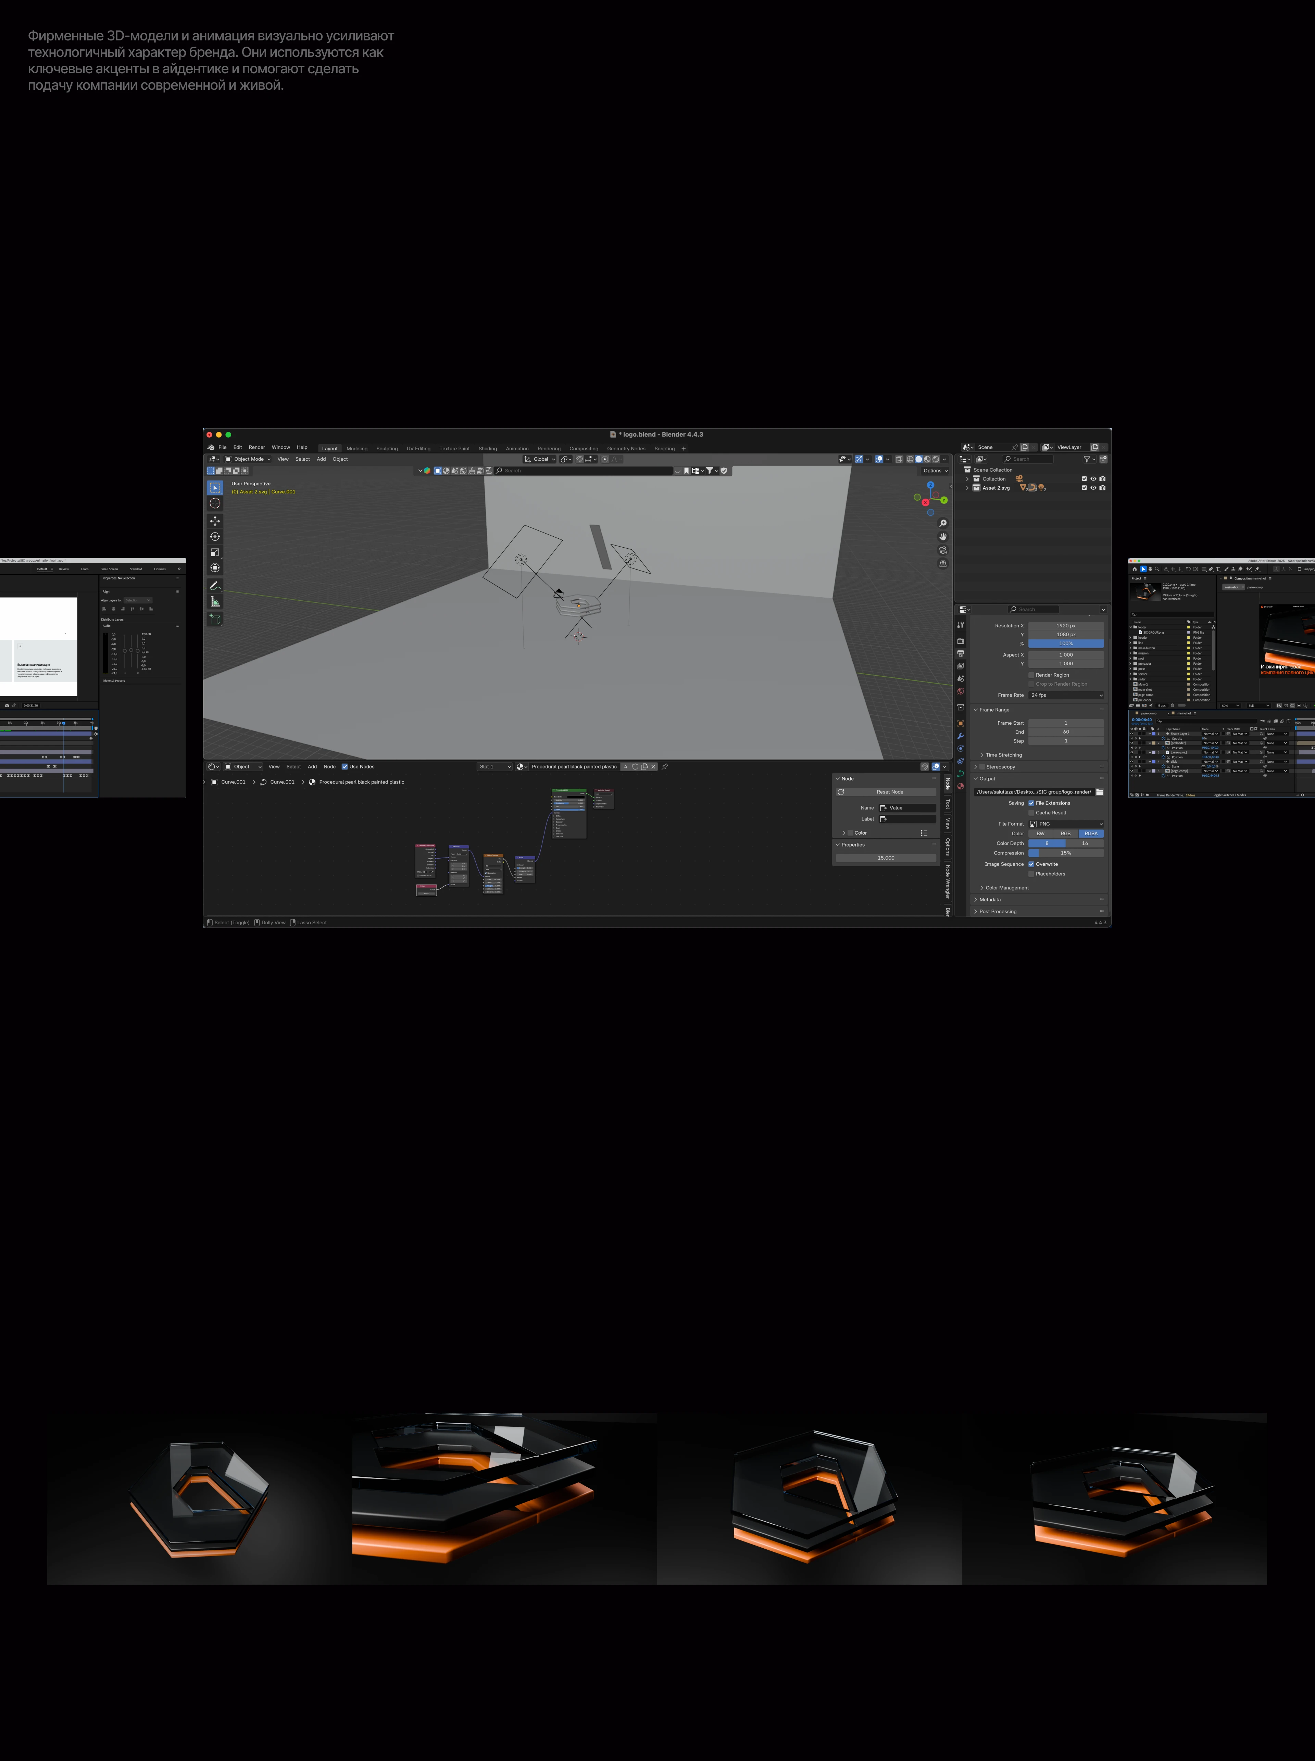Open the World properties tab

(x=961, y=691)
